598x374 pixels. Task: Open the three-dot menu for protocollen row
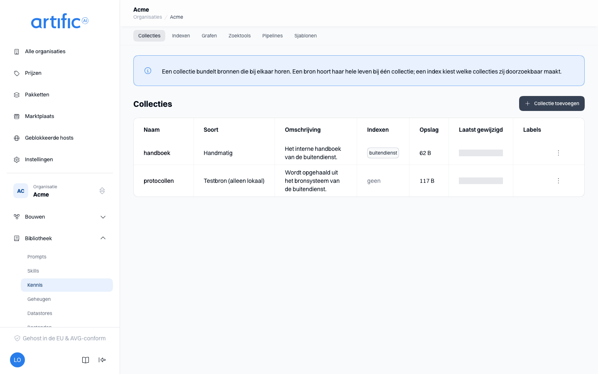click(x=558, y=181)
